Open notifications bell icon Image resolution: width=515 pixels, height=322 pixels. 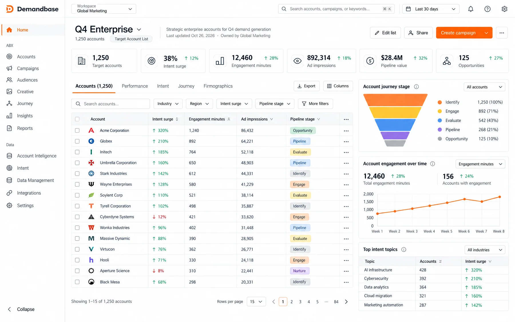pos(471,9)
